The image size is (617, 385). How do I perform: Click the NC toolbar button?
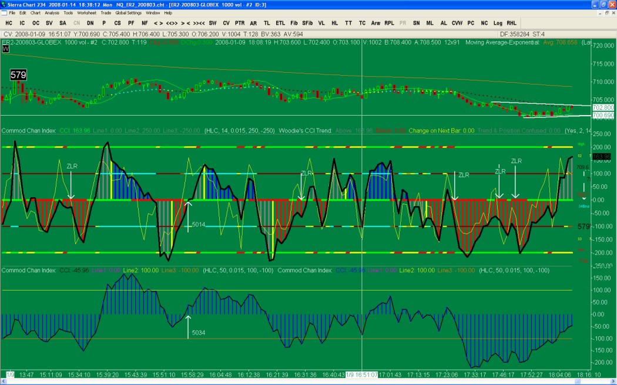[x=484, y=23]
